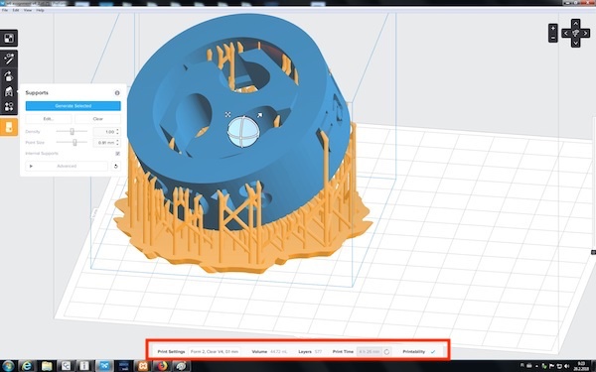Zoom out with the minus button
596x372 pixels.
click(553, 38)
